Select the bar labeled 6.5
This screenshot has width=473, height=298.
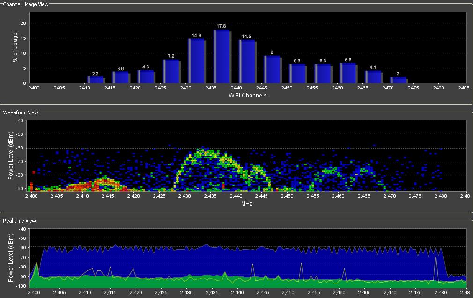(x=348, y=73)
